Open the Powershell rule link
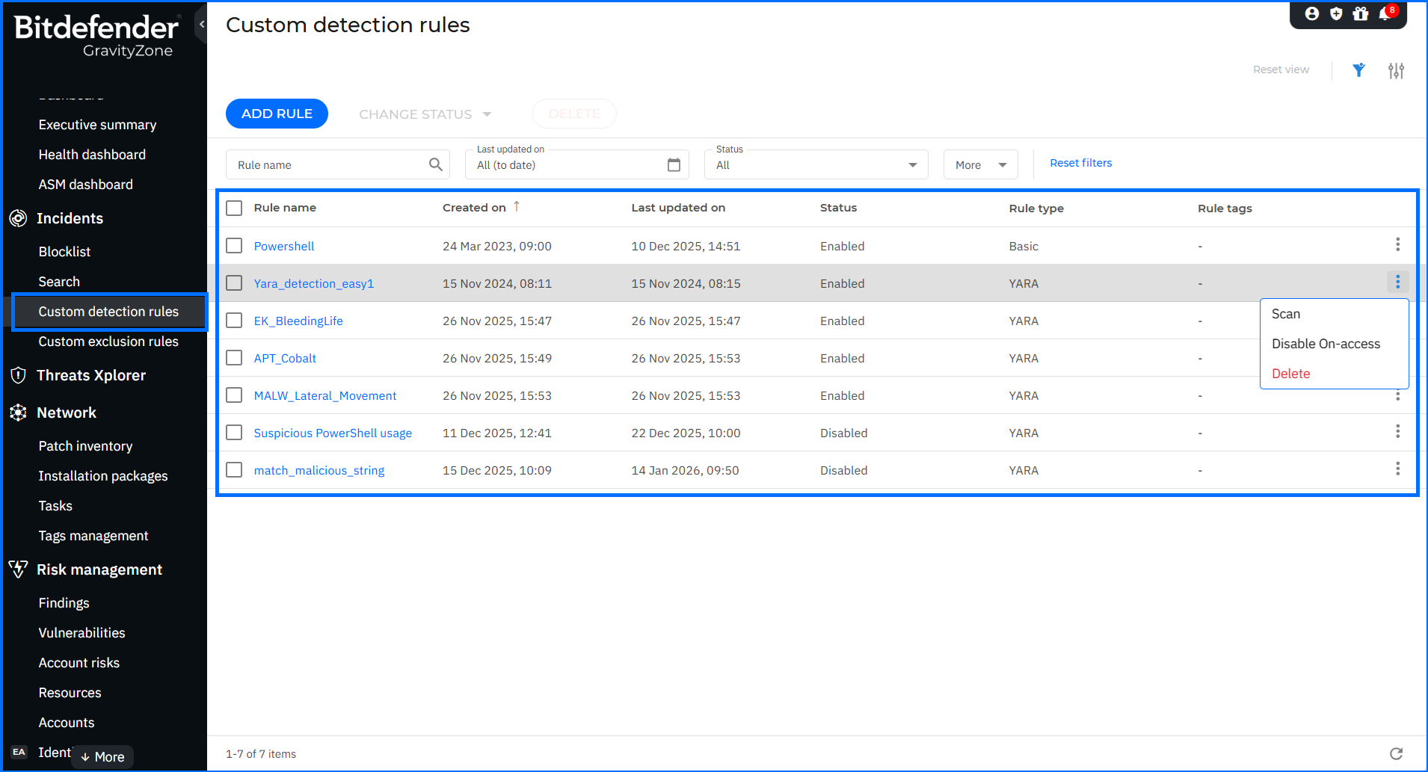The height and width of the screenshot is (772, 1428). click(284, 246)
